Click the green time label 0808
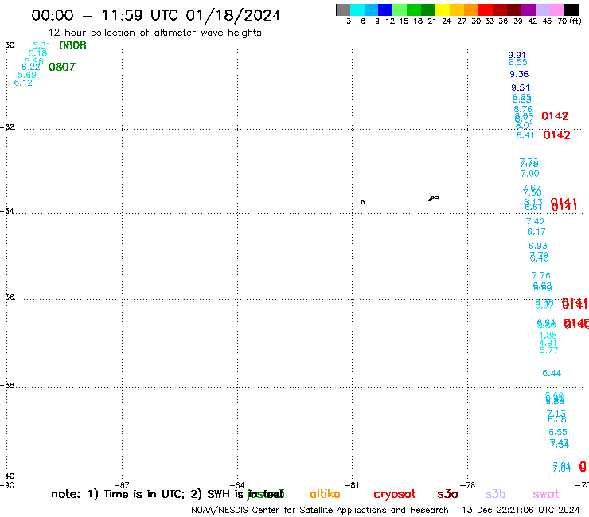 73,45
